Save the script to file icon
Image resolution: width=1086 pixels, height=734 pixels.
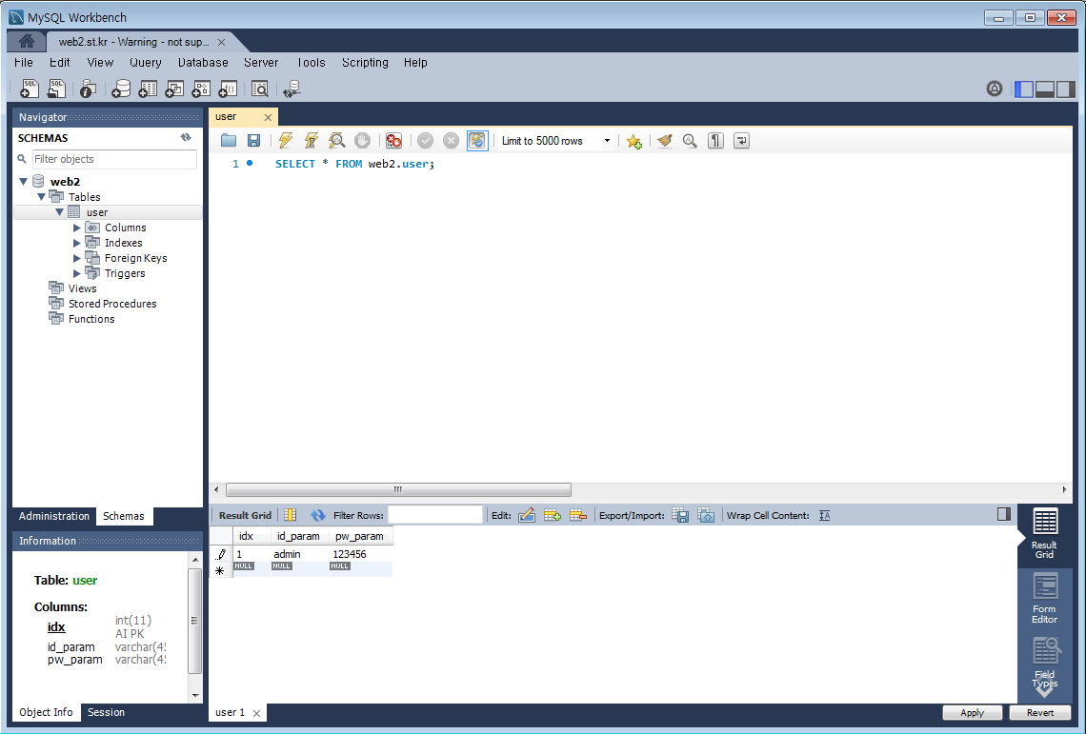pos(254,141)
